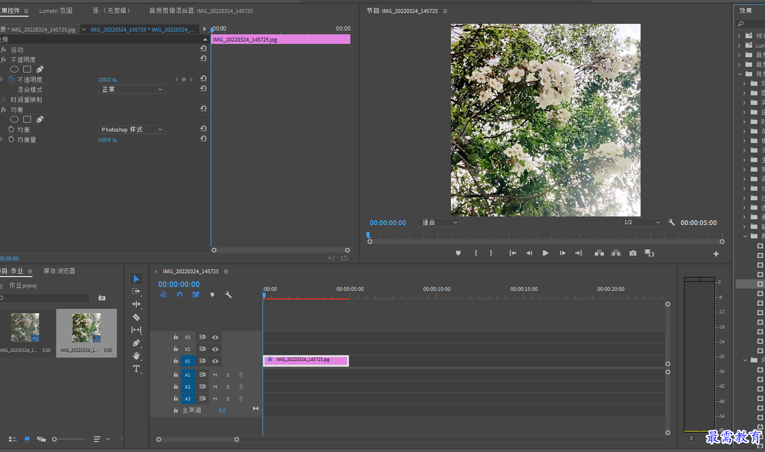Screen dimensions: 765x452
Task: Add marker in program monitor
Action: point(458,253)
